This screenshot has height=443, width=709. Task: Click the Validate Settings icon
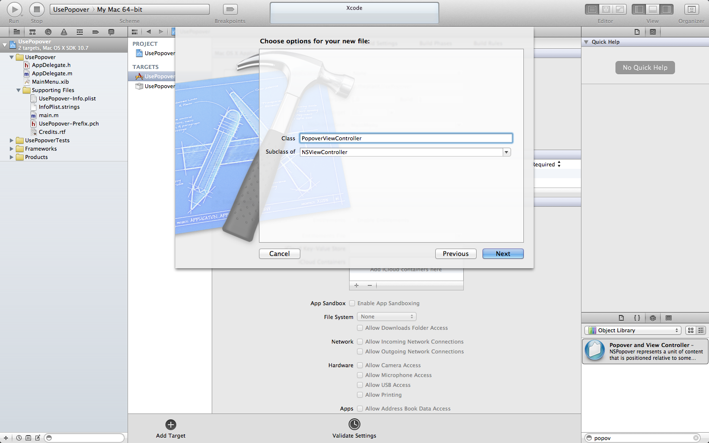[354, 424]
